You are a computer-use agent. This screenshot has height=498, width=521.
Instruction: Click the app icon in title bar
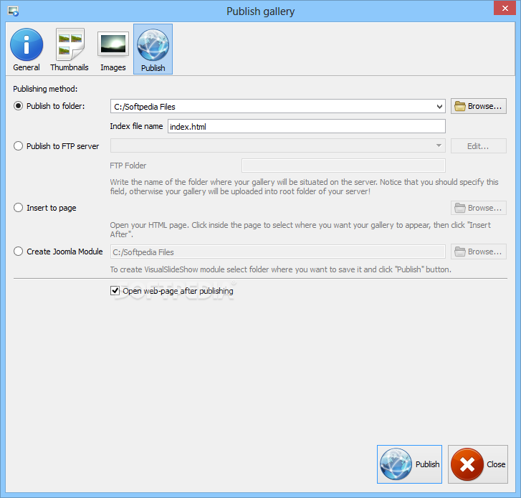tap(14, 11)
